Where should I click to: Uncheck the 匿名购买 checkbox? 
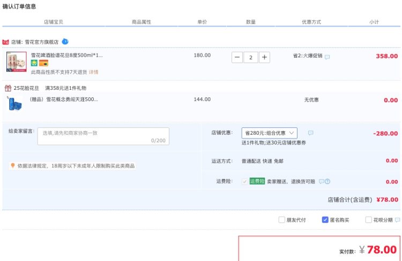325,220
